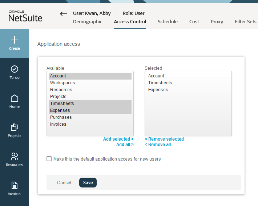Select Account in the Selected list
The height and width of the screenshot is (206, 258).
188,76
